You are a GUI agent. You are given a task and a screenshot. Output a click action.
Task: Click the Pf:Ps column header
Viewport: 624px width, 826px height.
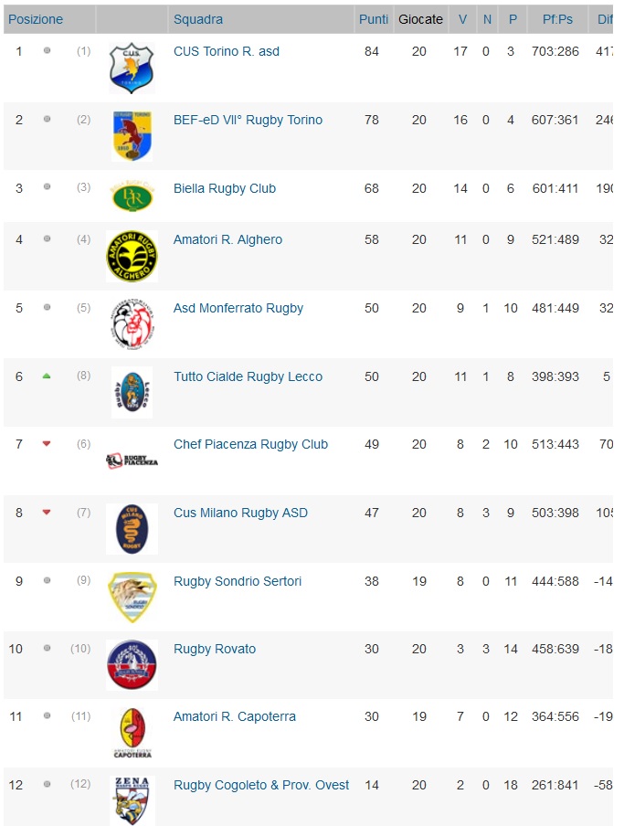point(557,19)
